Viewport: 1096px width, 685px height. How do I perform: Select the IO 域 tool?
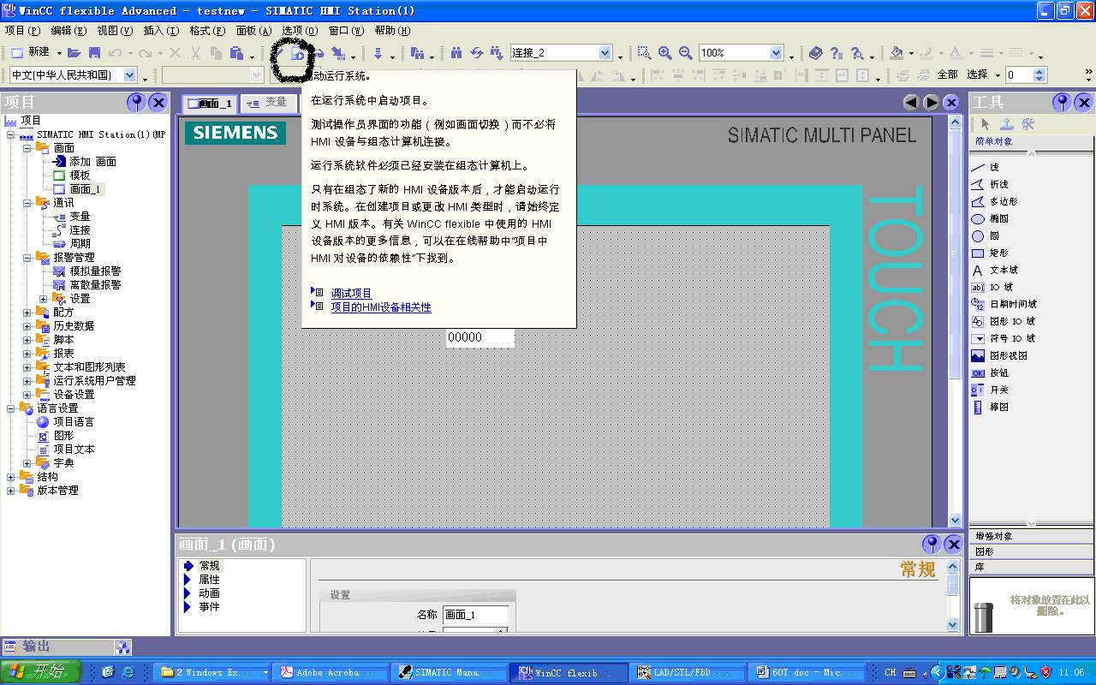992,287
